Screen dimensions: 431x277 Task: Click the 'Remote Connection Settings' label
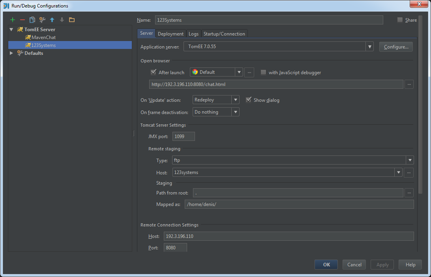click(169, 225)
